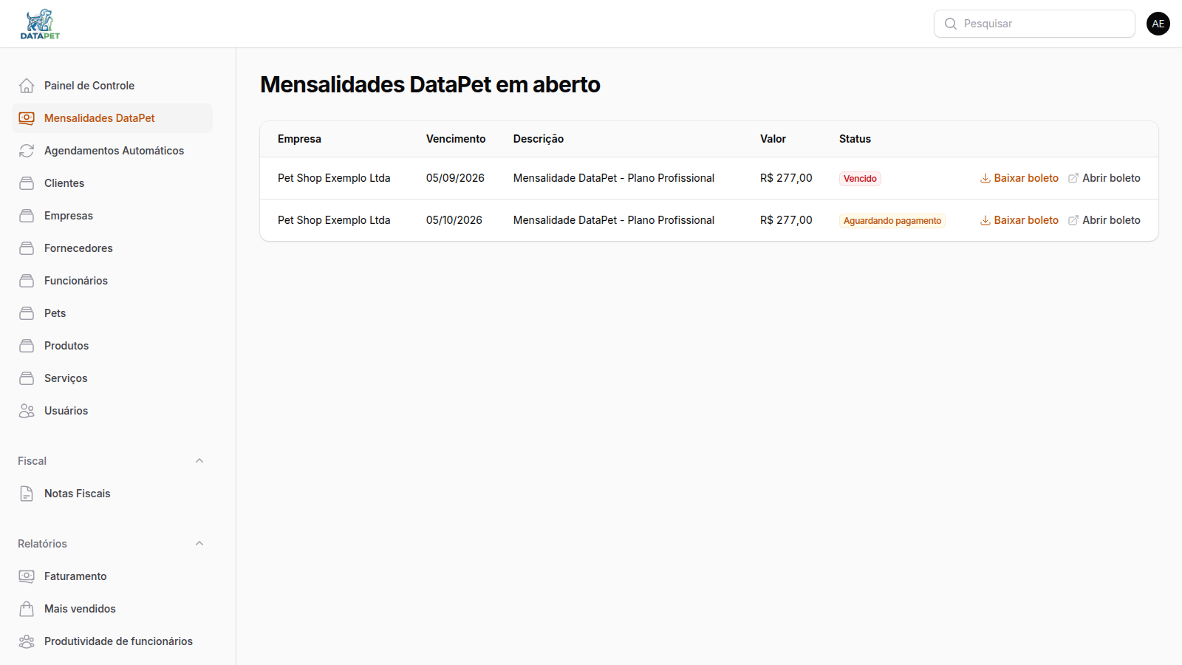Collapse the Fiscal section chevron
Screen dimensions: 1182x665
[199, 461]
